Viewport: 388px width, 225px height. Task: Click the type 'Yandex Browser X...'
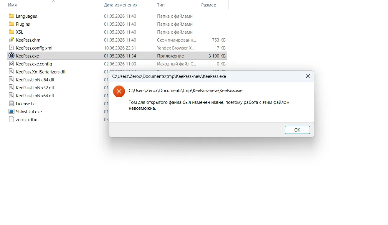pos(176,48)
